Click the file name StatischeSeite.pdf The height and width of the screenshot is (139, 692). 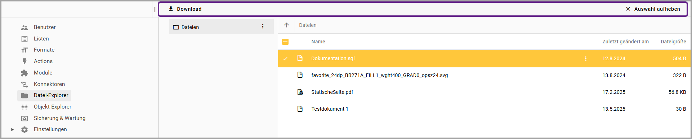pyautogui.click(x=332, y=92)
